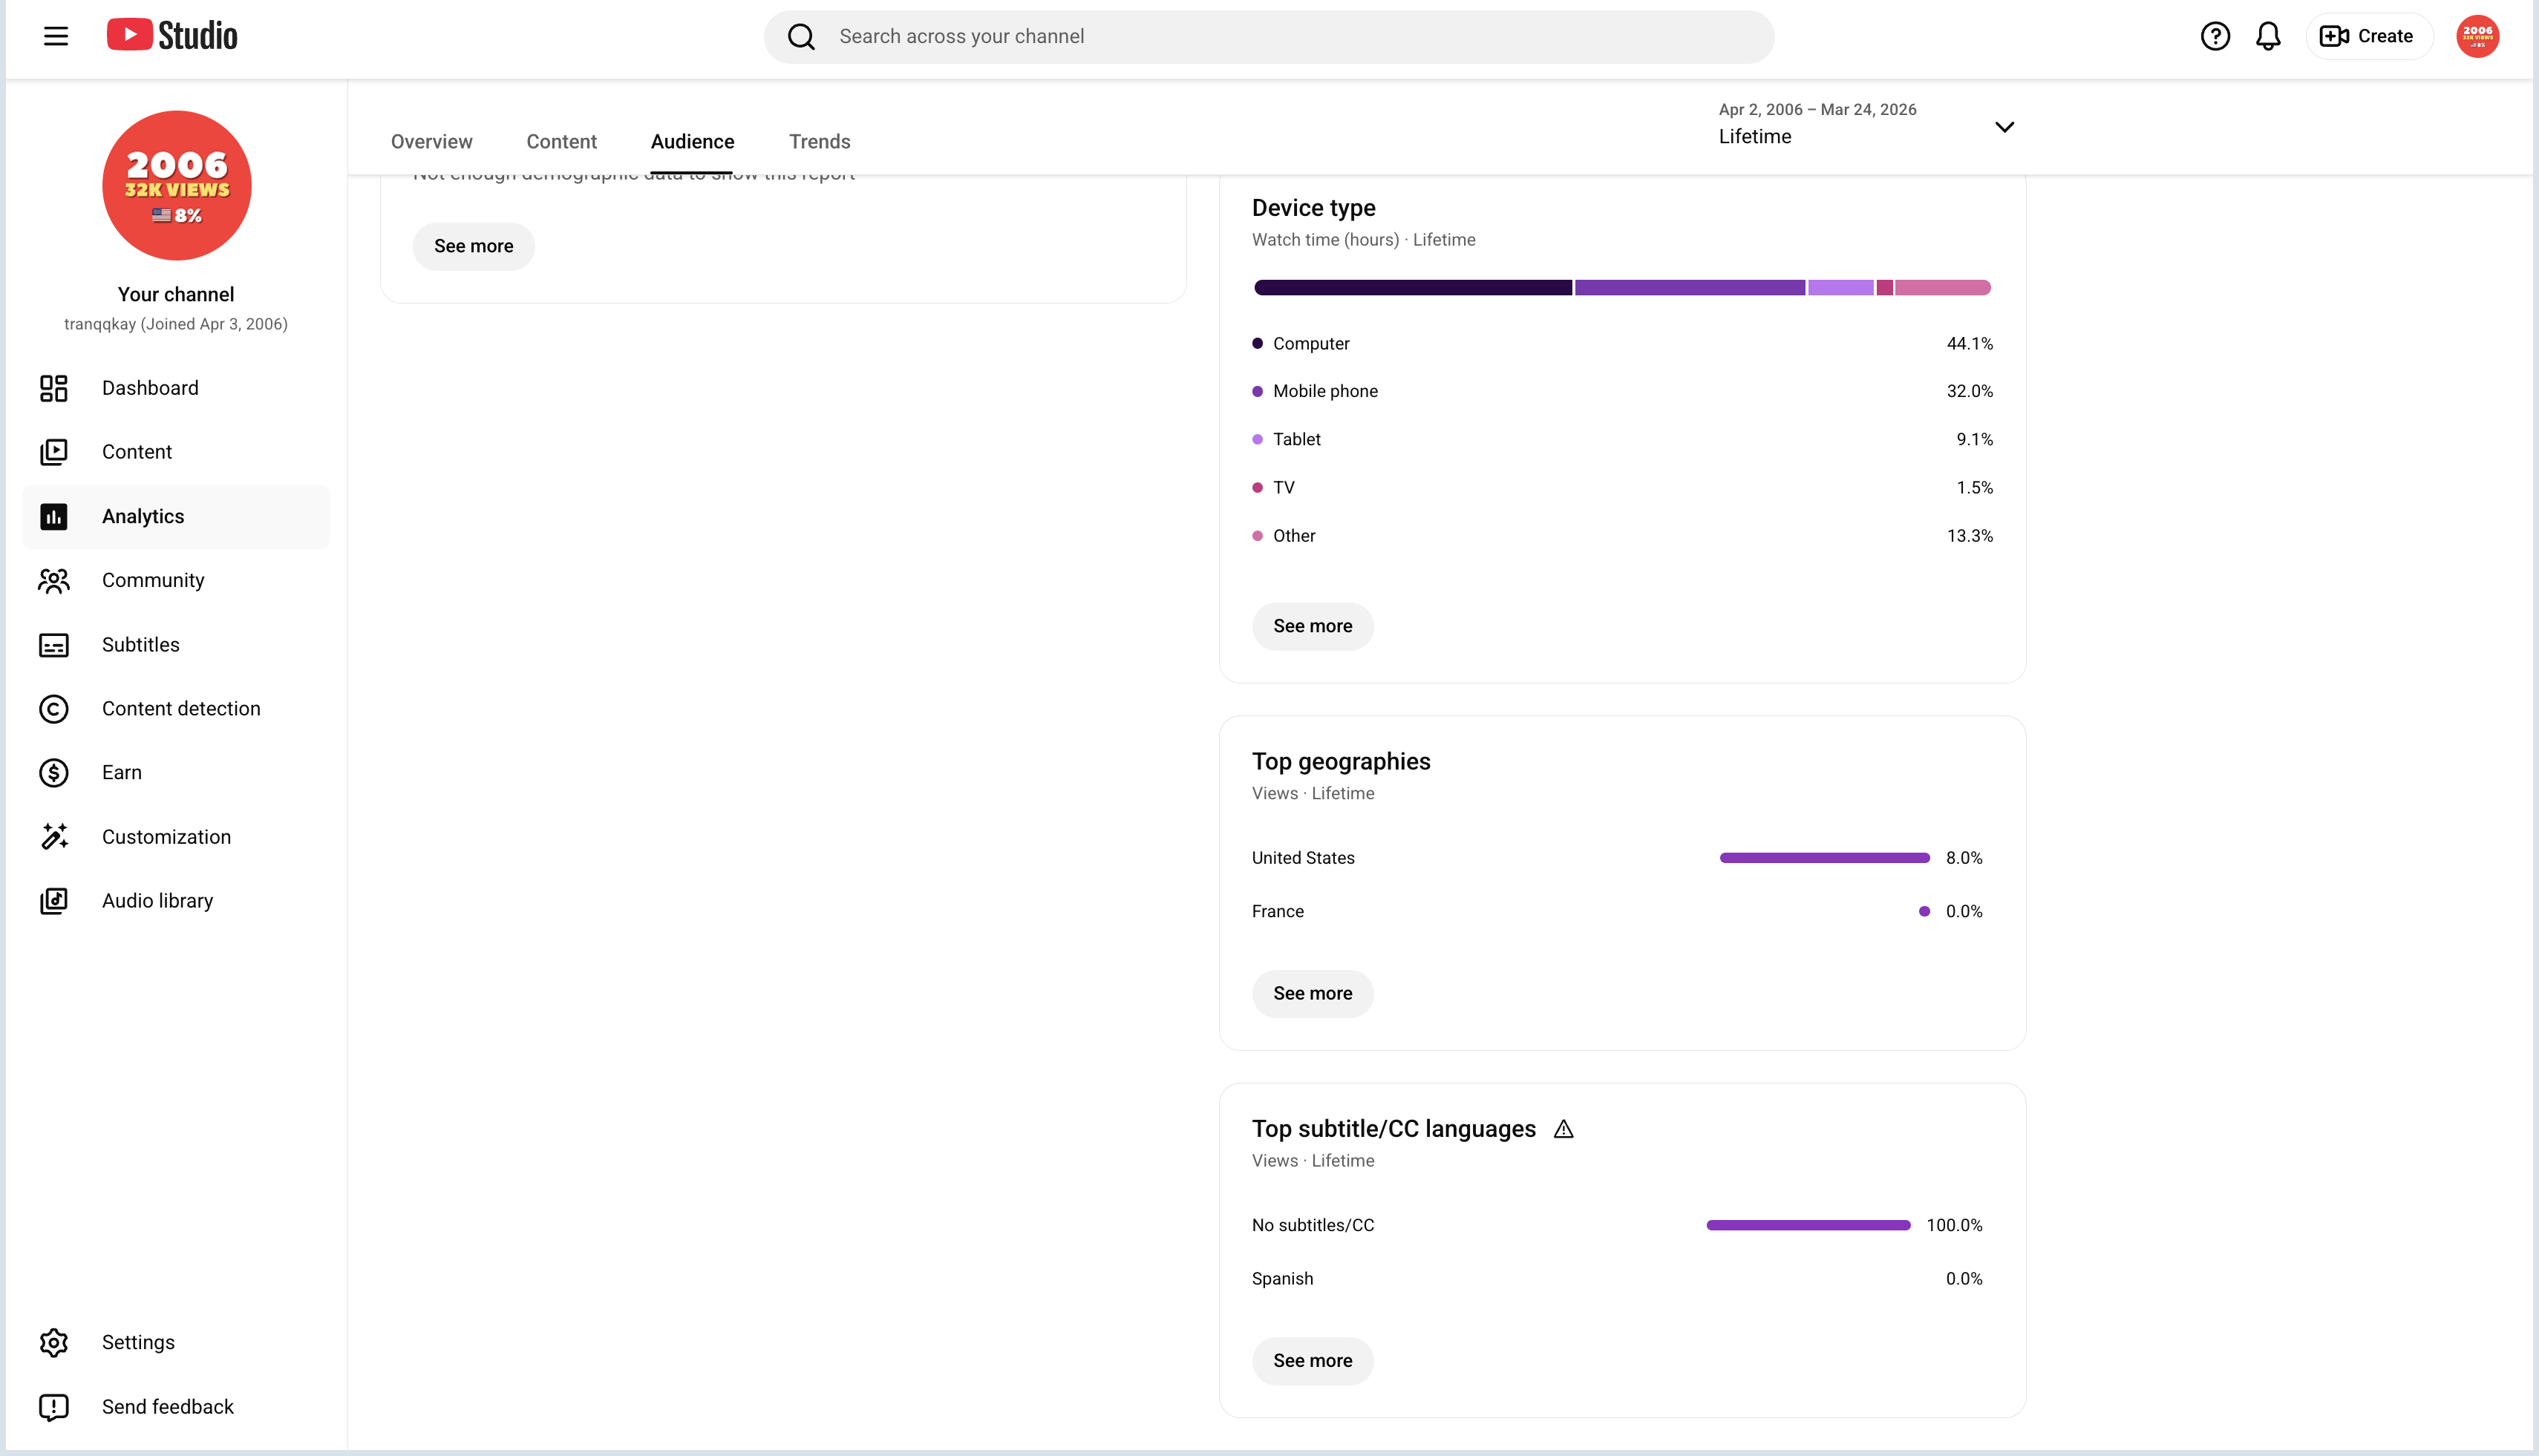Viewport: 2539px width, 1456px height.
Task: Click the Computer segment of device bar
Action: point(1413,288)
